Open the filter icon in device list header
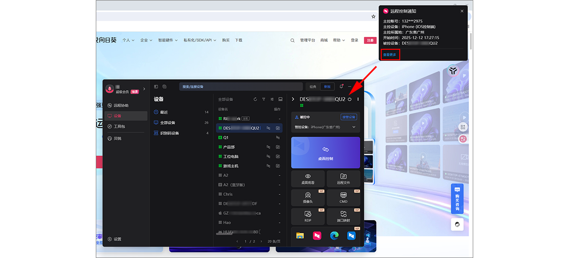The height and width of the screenshot is (258, 569). coord(264,99)
